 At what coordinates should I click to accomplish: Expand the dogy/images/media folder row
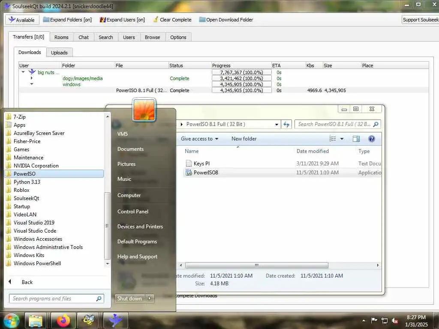[32, 78]
